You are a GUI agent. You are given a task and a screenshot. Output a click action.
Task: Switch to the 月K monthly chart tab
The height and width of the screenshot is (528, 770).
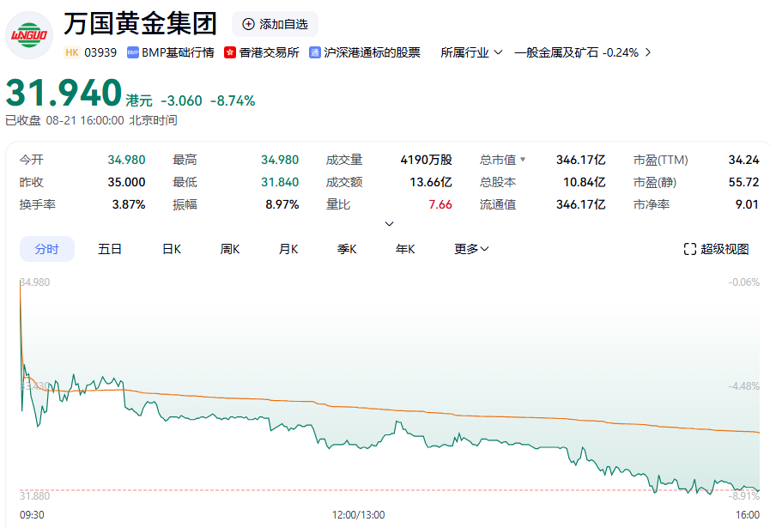[x=288, y=249]
